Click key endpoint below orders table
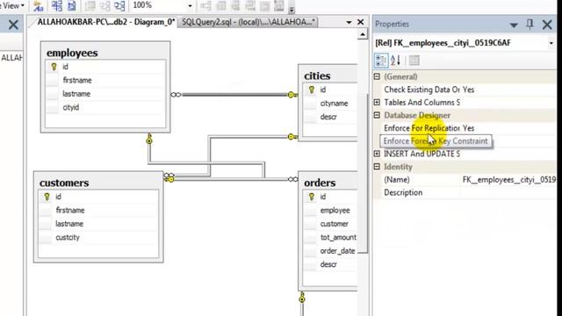Screen dimensions: 562x316 [302, 297]
